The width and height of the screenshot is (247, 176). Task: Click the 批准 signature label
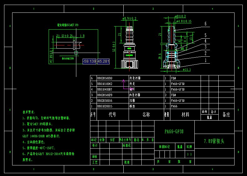pos(127,162)
